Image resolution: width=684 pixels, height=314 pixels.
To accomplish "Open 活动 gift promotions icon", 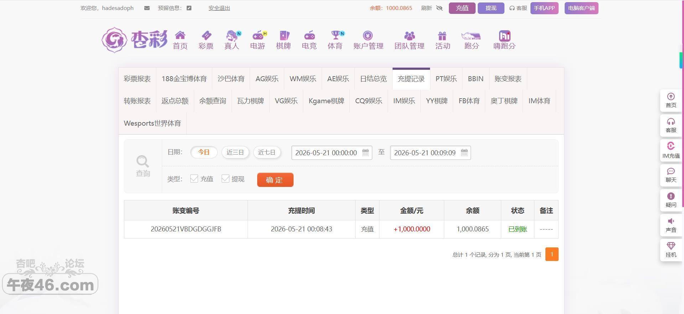I will [x=442, y=35].
